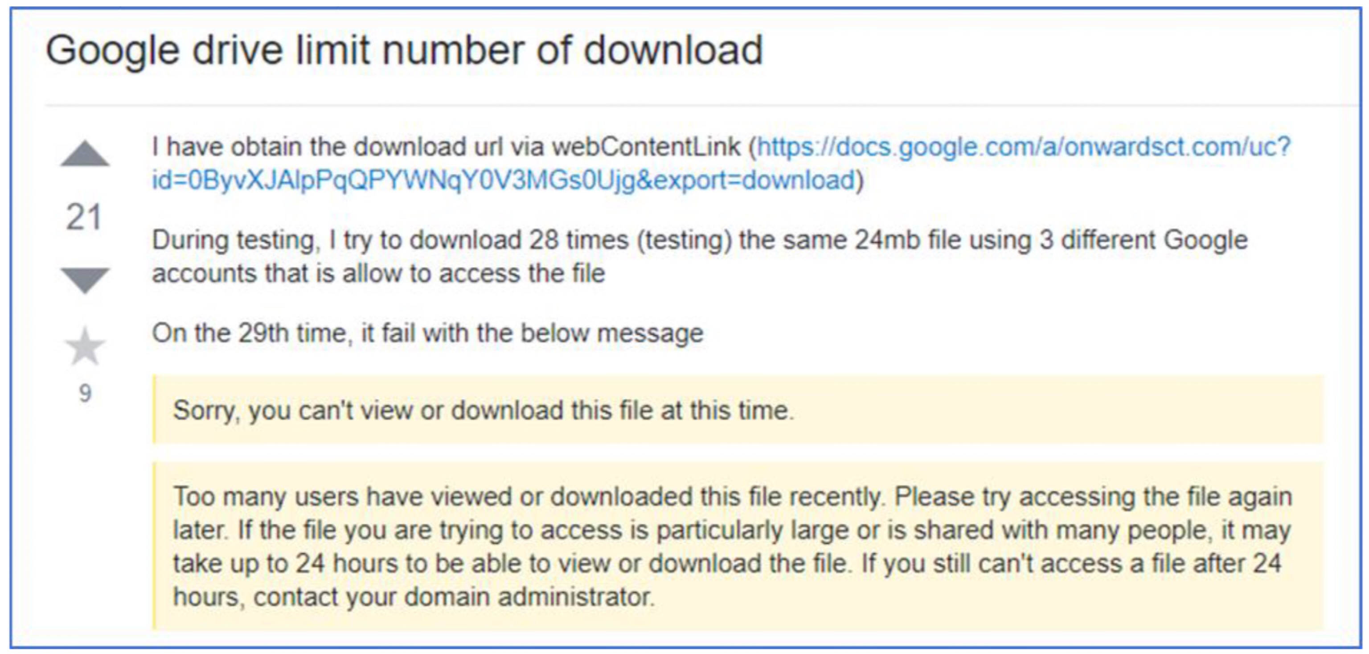Click the vote count number 21

pos(84,217)
